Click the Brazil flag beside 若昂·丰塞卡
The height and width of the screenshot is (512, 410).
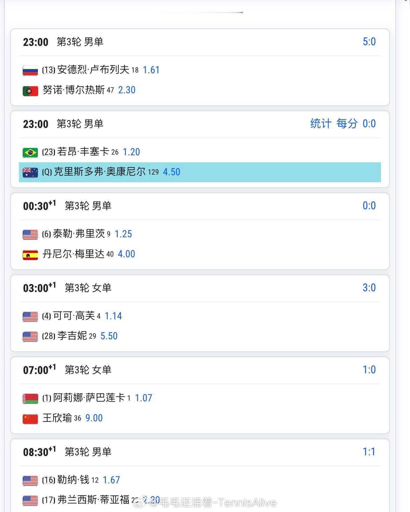pos(30,153)
